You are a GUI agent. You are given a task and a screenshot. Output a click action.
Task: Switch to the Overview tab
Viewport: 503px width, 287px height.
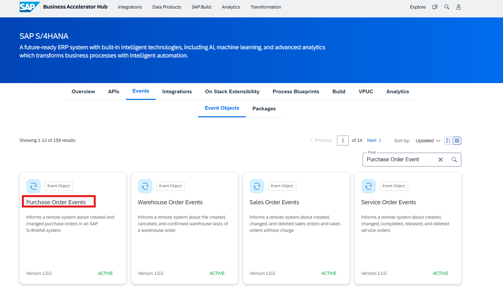83,92
